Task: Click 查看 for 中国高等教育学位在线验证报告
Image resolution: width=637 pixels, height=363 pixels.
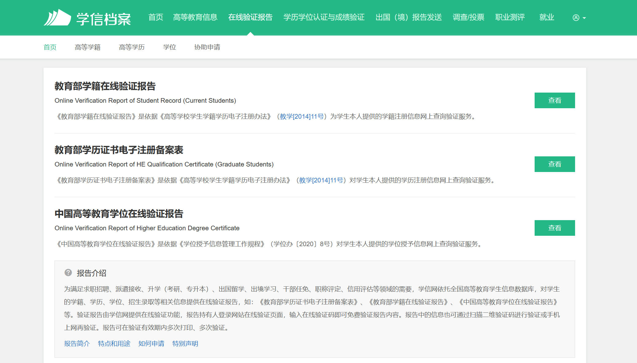Action: coord(554,228)
